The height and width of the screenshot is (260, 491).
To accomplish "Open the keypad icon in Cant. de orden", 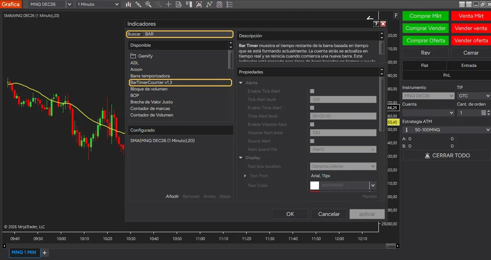I will tap(483, 113).
